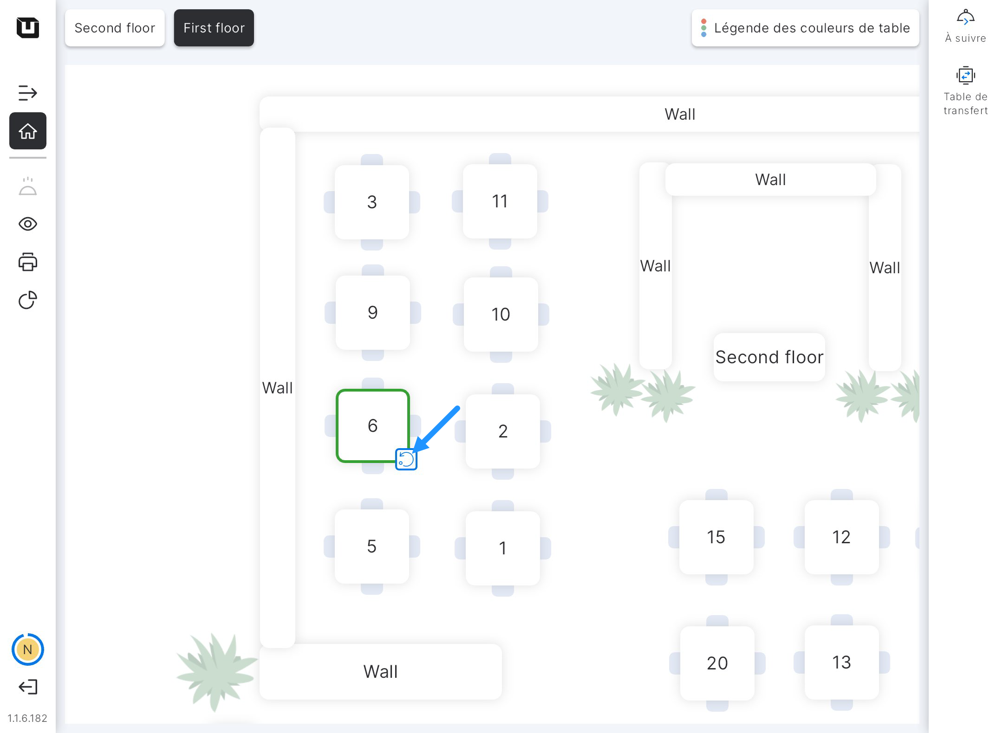Screen dimensions: 1003x733
Task: Click the home icon in sidebar
Action: (28, 131)
